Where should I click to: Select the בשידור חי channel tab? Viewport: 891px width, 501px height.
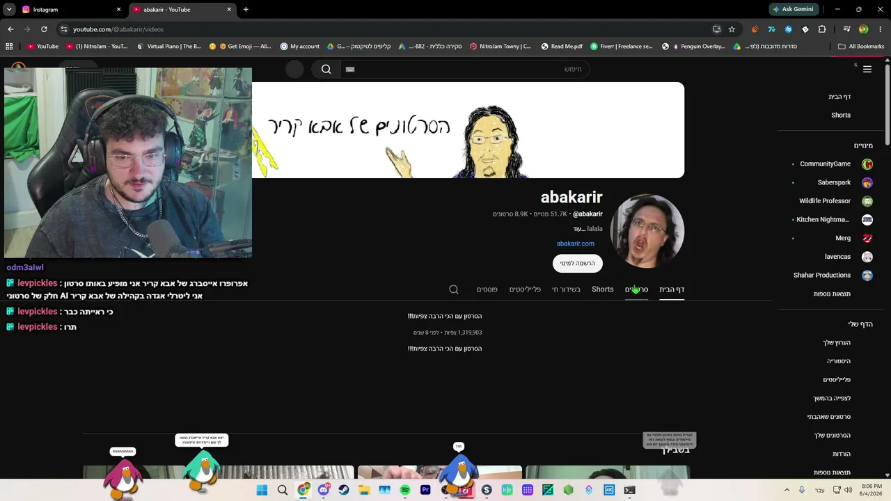pos(566,289)
